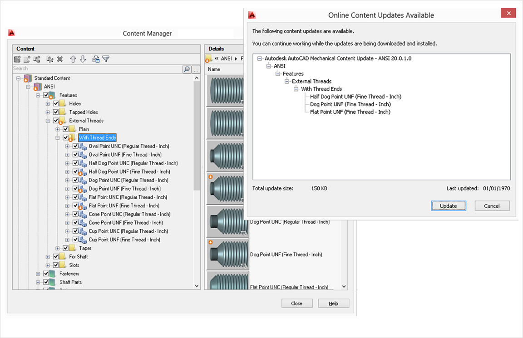Viewport: 523px width, 338px height.
Task: Click the Dog Point UNF (Fine Thread - Inch) thumbnail
Action: click(228, 255)
